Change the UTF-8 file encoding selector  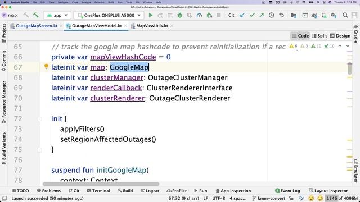tap(219, 198)
